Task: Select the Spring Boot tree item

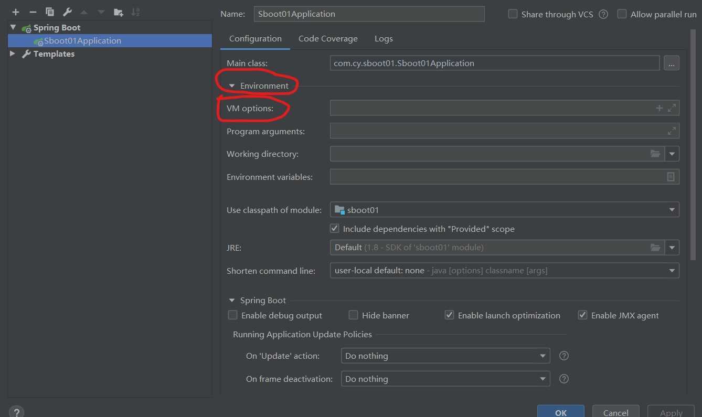Action: coord(57,27)
